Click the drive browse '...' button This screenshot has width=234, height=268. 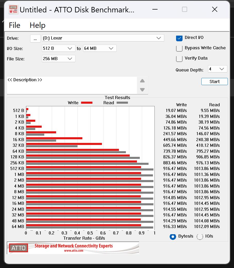(x=35, y=38)
